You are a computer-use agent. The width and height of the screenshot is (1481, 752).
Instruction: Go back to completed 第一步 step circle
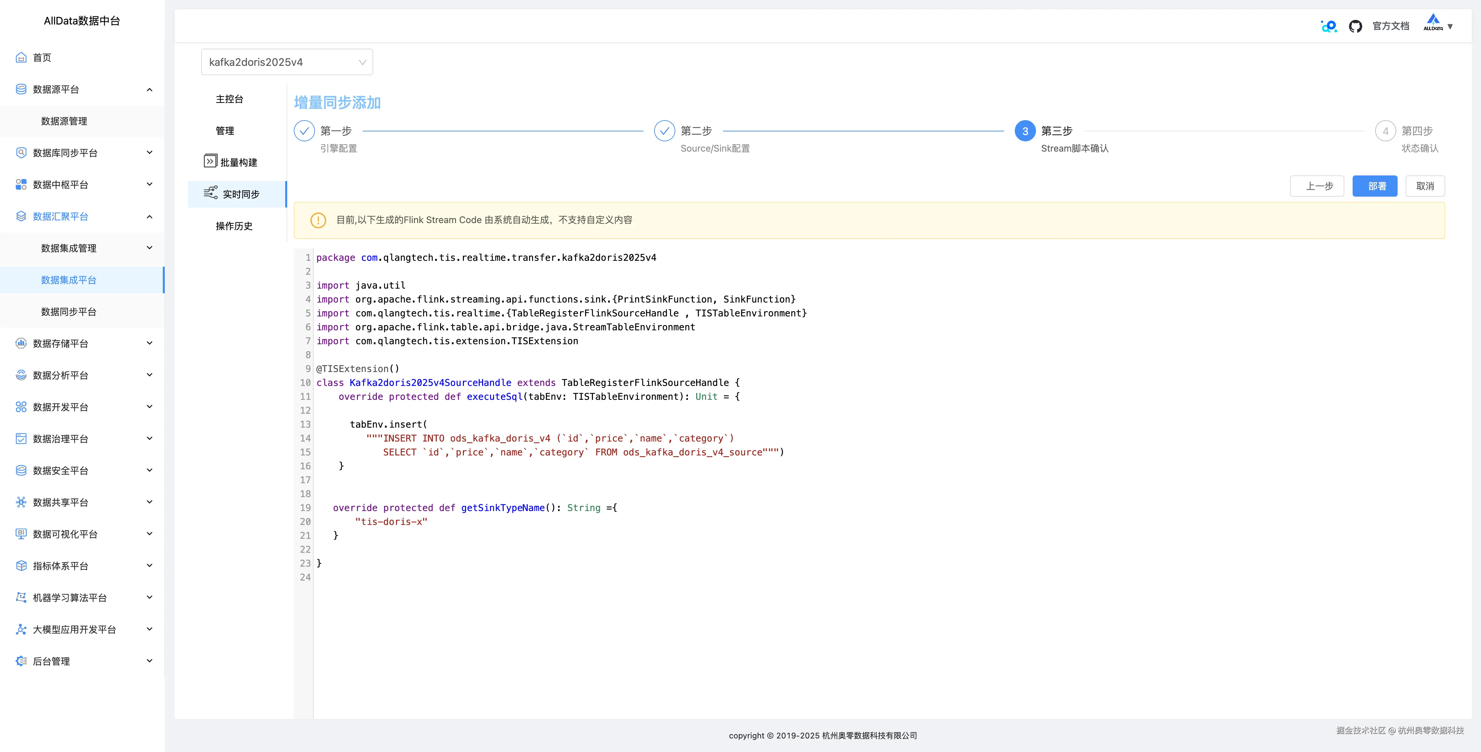[304, 131]
